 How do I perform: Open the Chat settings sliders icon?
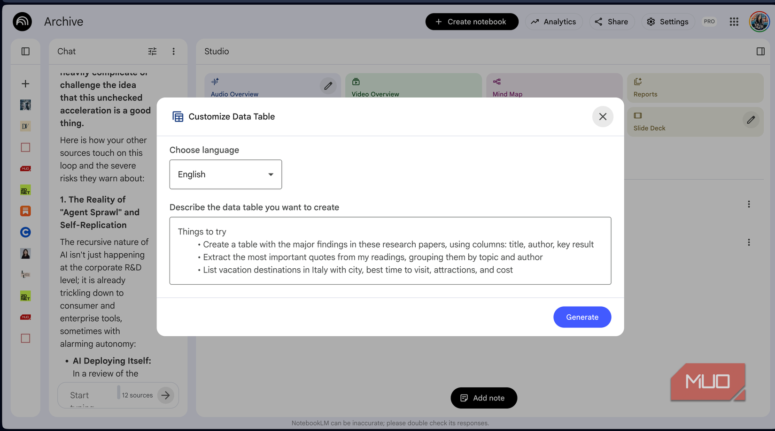point(152,51)
